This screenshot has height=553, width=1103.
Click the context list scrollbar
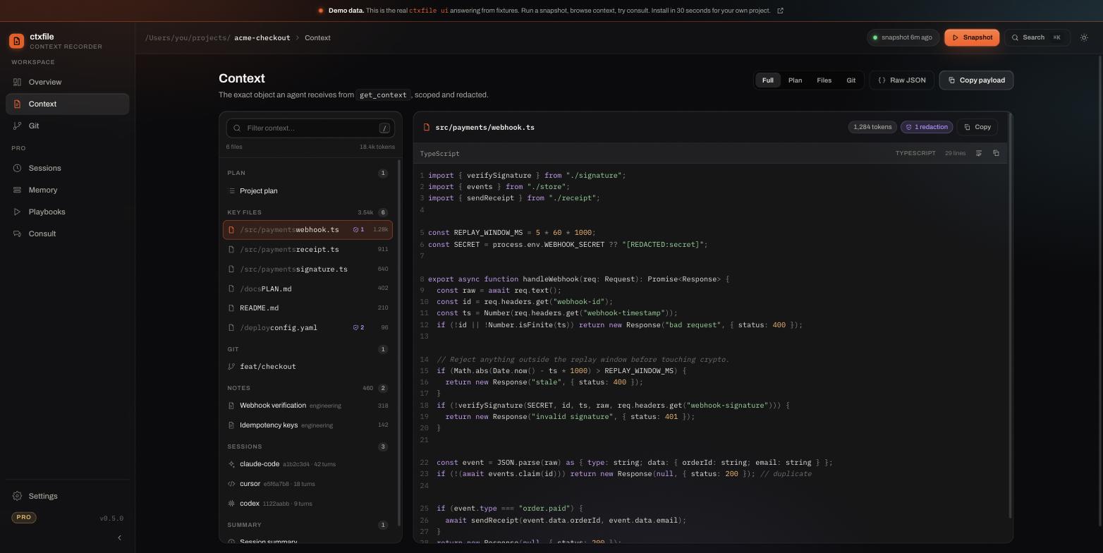pos(400,342)
